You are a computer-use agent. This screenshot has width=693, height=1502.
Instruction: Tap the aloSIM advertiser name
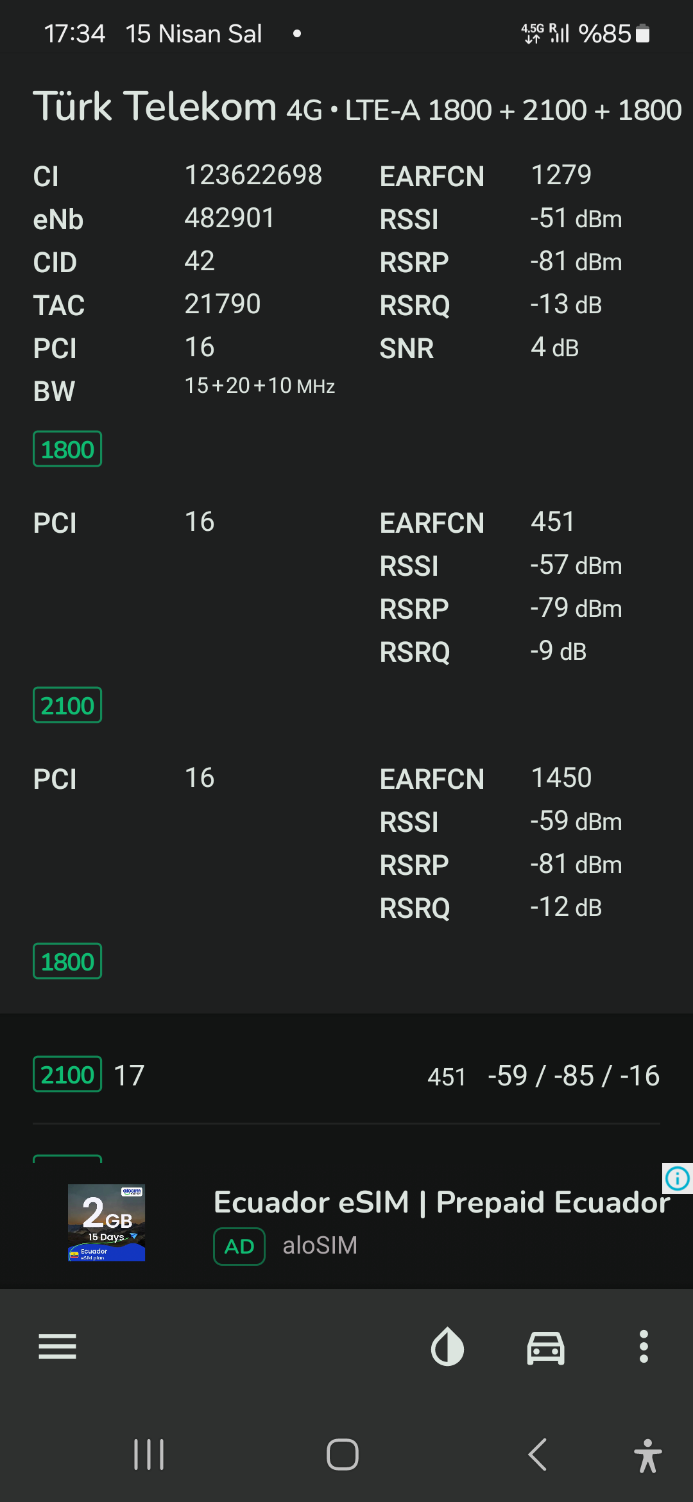click(x=320, y=1246)
